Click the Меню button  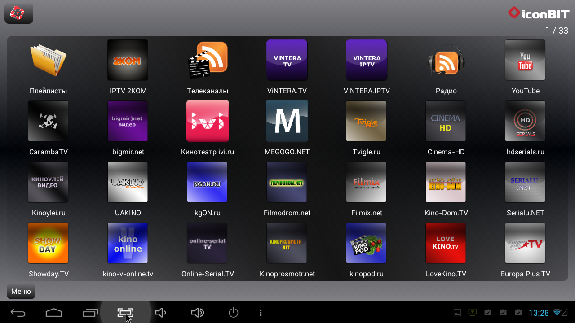pos(21,292)
